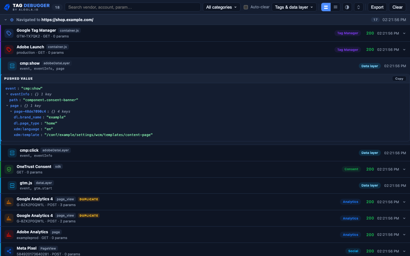Expand the Adobe Launch row chevron
The image size is (410, 256).
point(404,50)
